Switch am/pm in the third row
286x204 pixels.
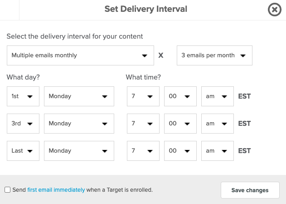218,151
